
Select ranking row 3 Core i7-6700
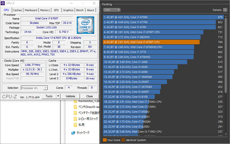pyautogui.click(x=163, y=27)
